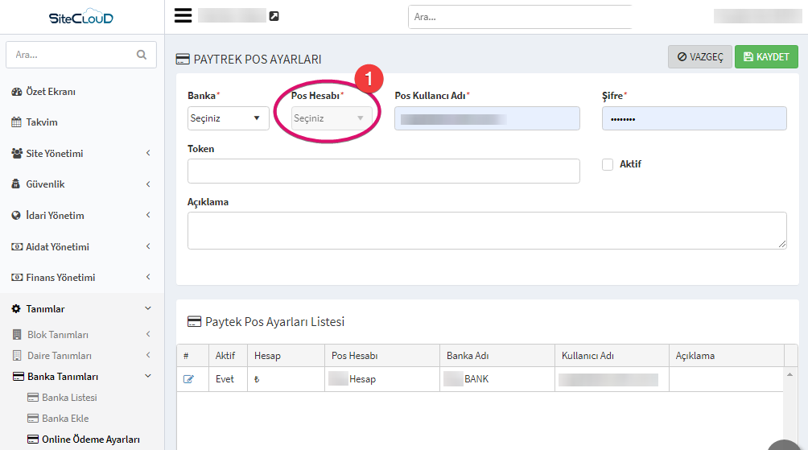Click the KAYDET button
This screenshot has height=450, width=808.
coord(766,56)
